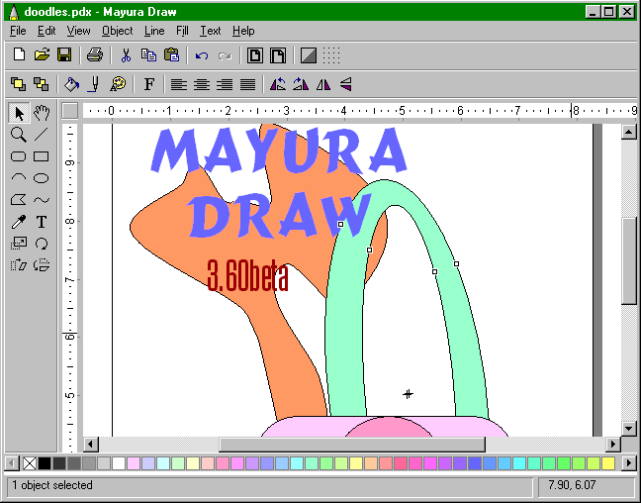The height and width of the screenshot is (503, 641).
Task: Select the Eyedropper tool
Action: (18, 222)
